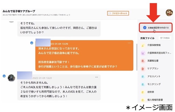Click the chat vertical scrollbar
Image resolution: width=175 pixels, height=112 pixels.
(137, 57)
